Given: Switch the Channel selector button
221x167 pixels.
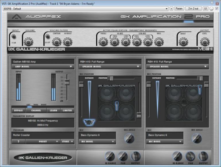Looking at the screenshot, I should click(36, 111).
